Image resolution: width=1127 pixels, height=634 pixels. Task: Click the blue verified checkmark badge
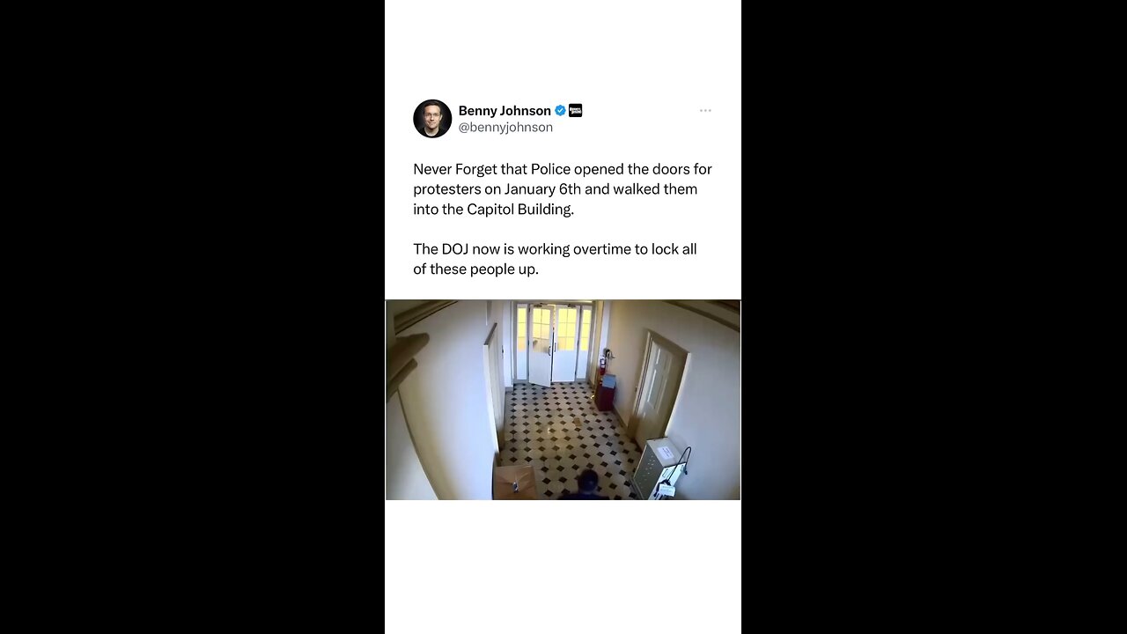click(560, 111)
